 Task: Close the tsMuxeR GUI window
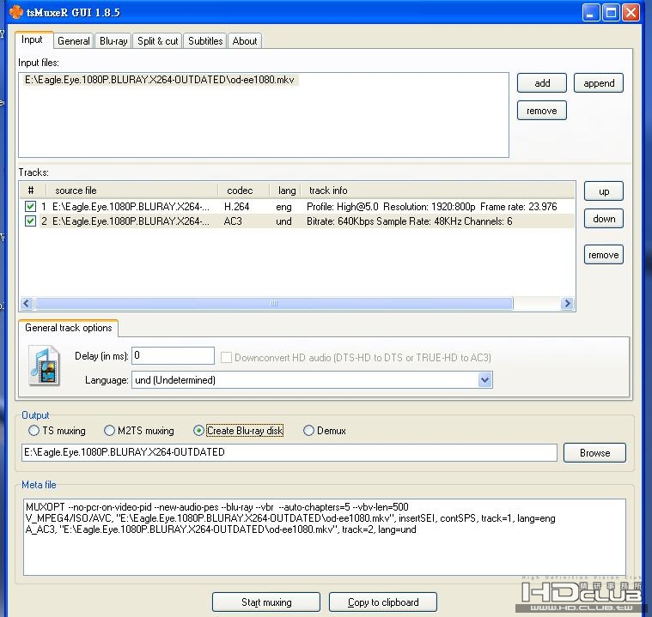tap(631, 13)
